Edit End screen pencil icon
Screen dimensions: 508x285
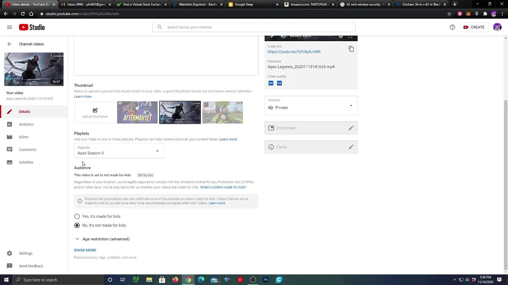(x=351, y=128)
